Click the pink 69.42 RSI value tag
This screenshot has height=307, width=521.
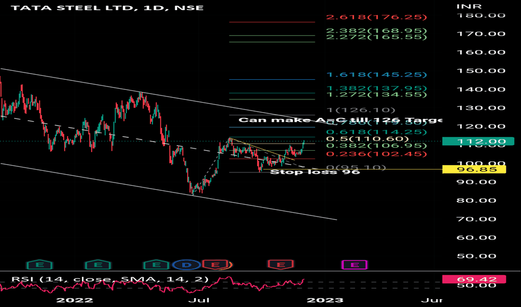pyautogui.click(x=474, y=279)
